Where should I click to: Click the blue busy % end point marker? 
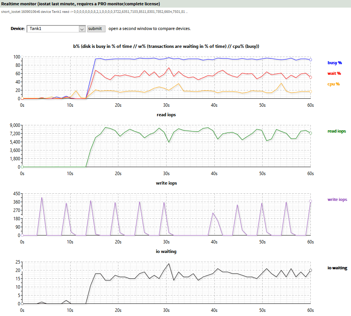(310, 60)
